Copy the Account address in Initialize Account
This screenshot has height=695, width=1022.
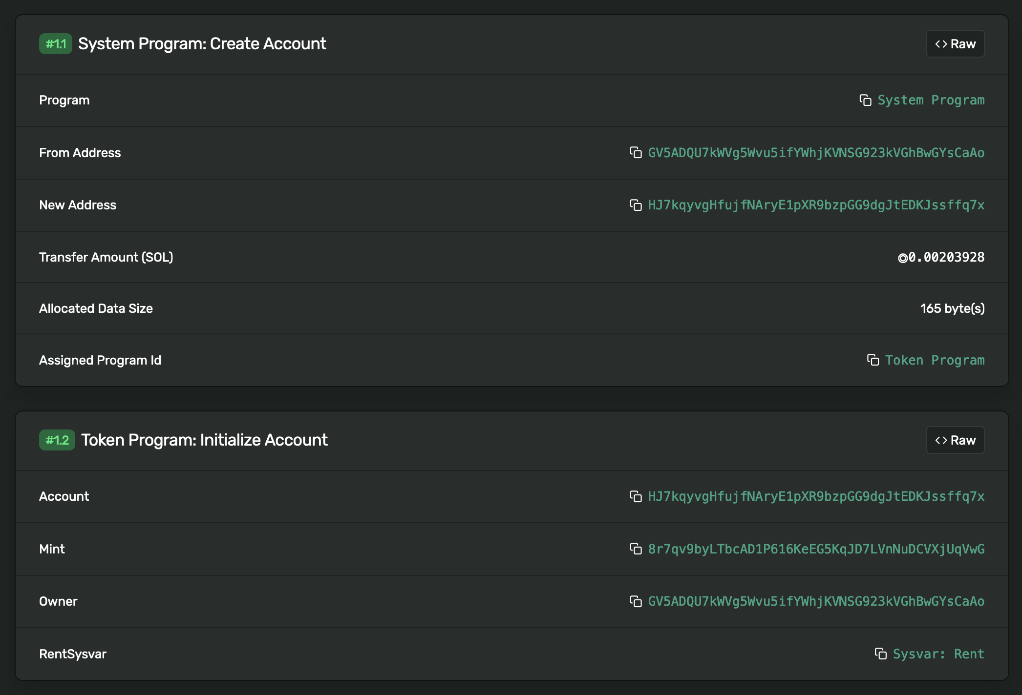coord(636,496)
